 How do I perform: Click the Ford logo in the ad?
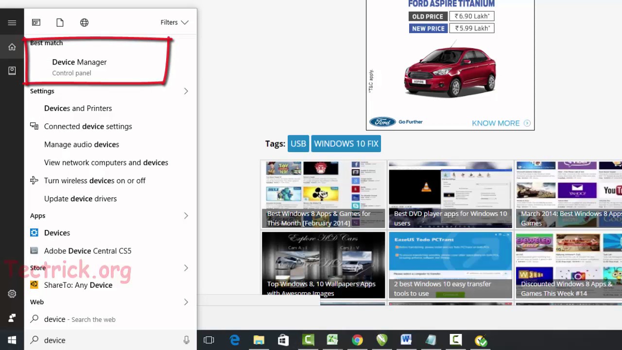382,122
